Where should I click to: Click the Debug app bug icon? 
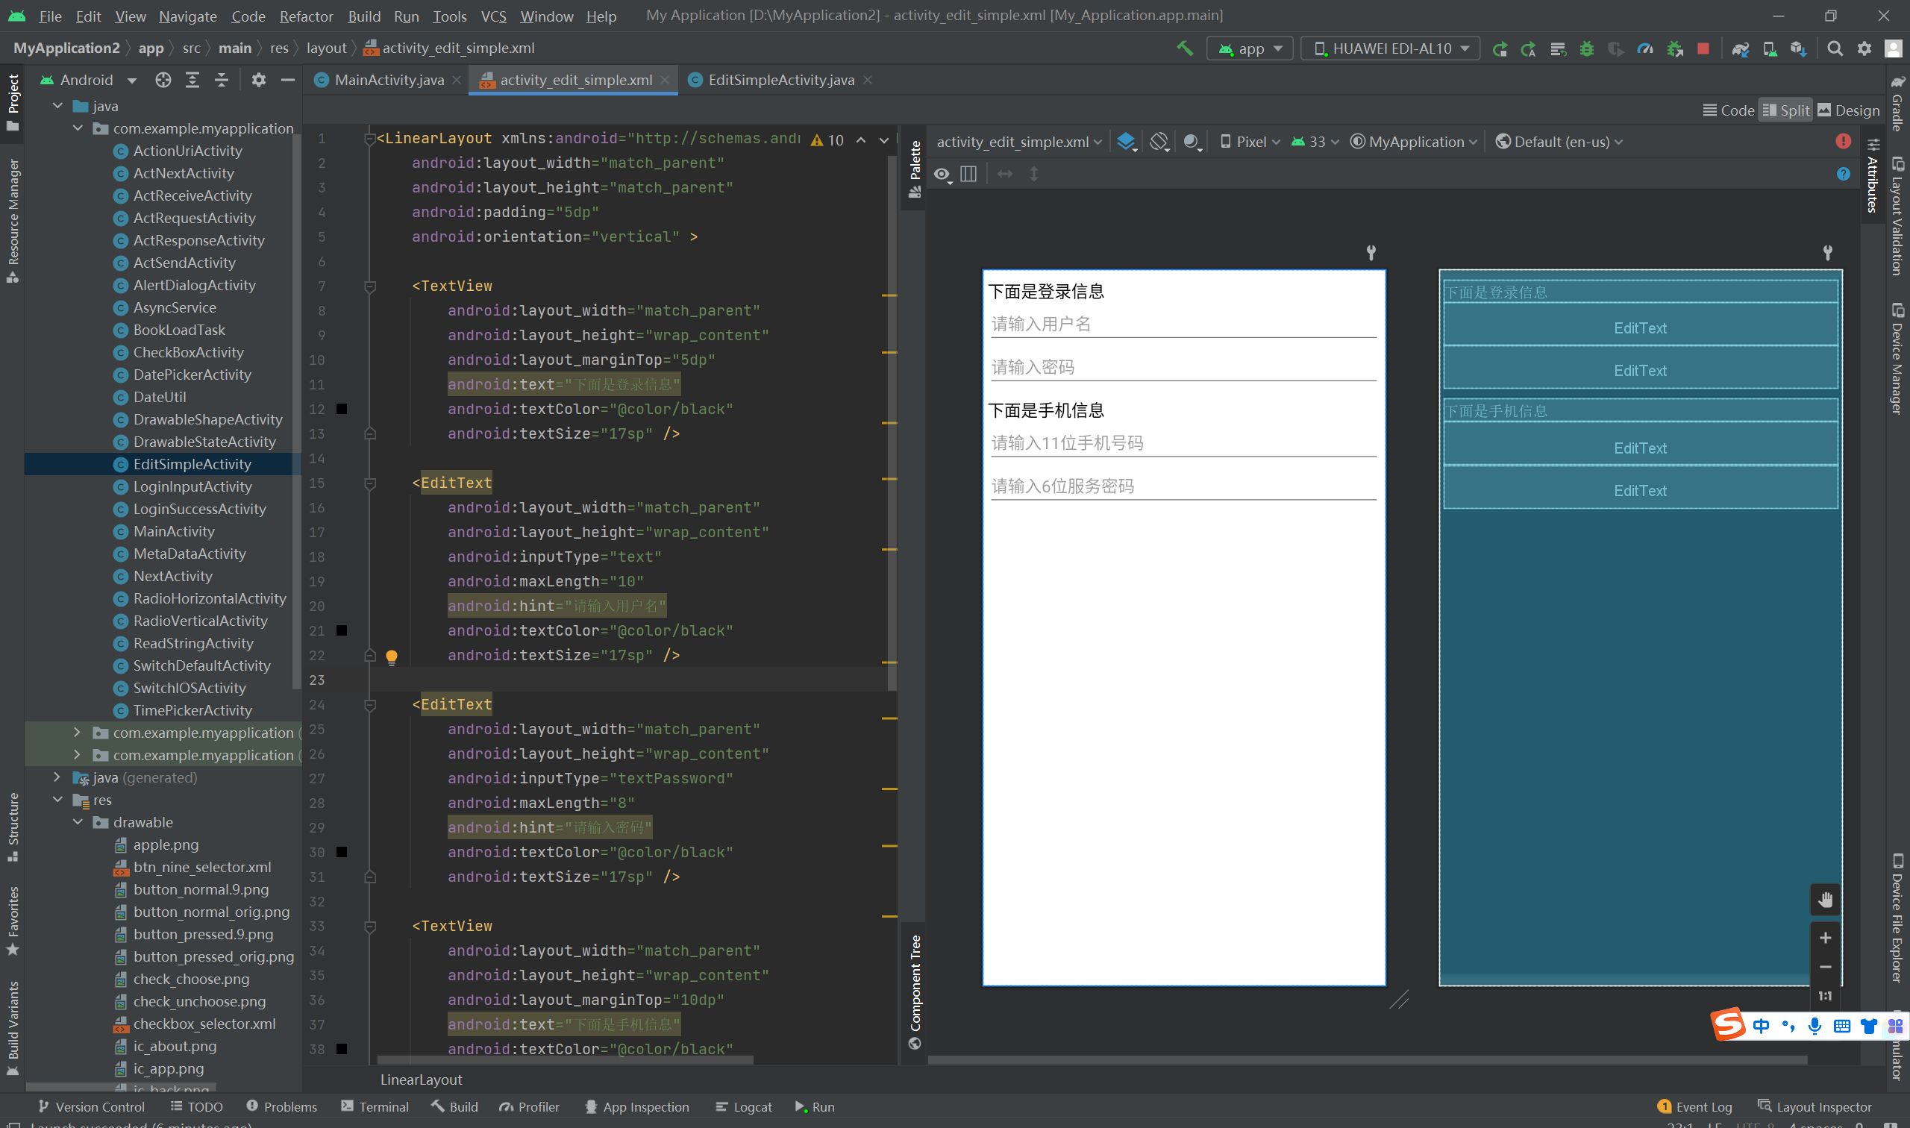[x=1586, y=48]
